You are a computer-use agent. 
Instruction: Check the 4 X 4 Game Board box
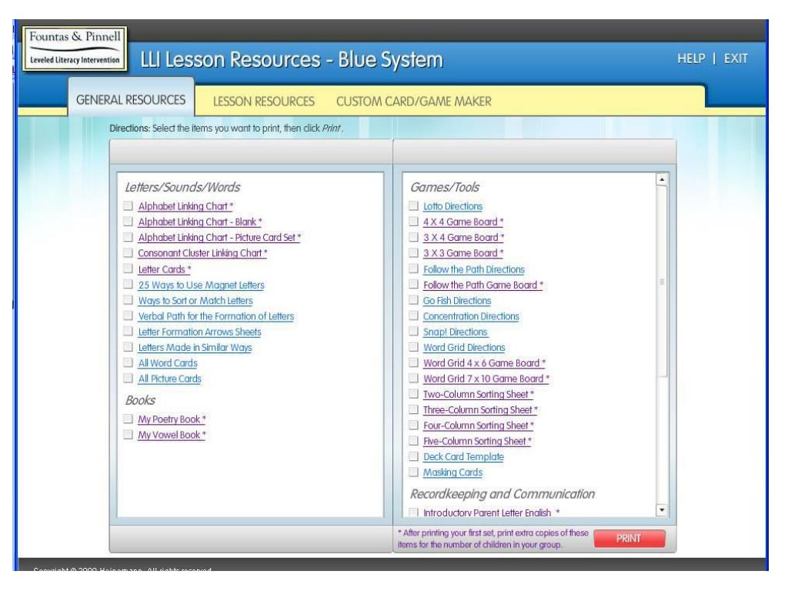[x=413, y=221]
